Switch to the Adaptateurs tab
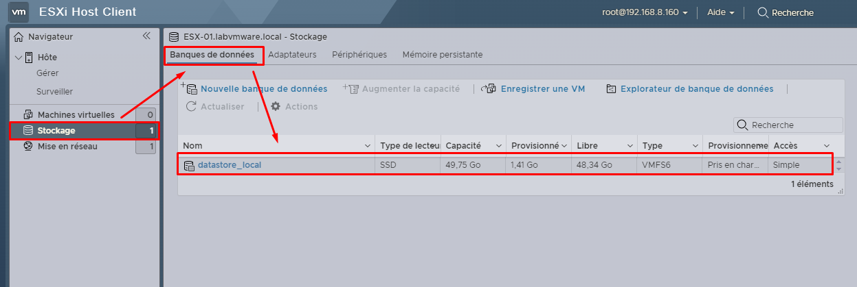 pyautogui.click(x=292, y=54)
